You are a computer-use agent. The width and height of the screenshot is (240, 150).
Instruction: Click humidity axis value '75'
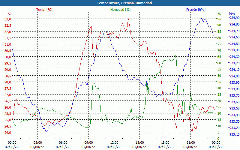219,44
